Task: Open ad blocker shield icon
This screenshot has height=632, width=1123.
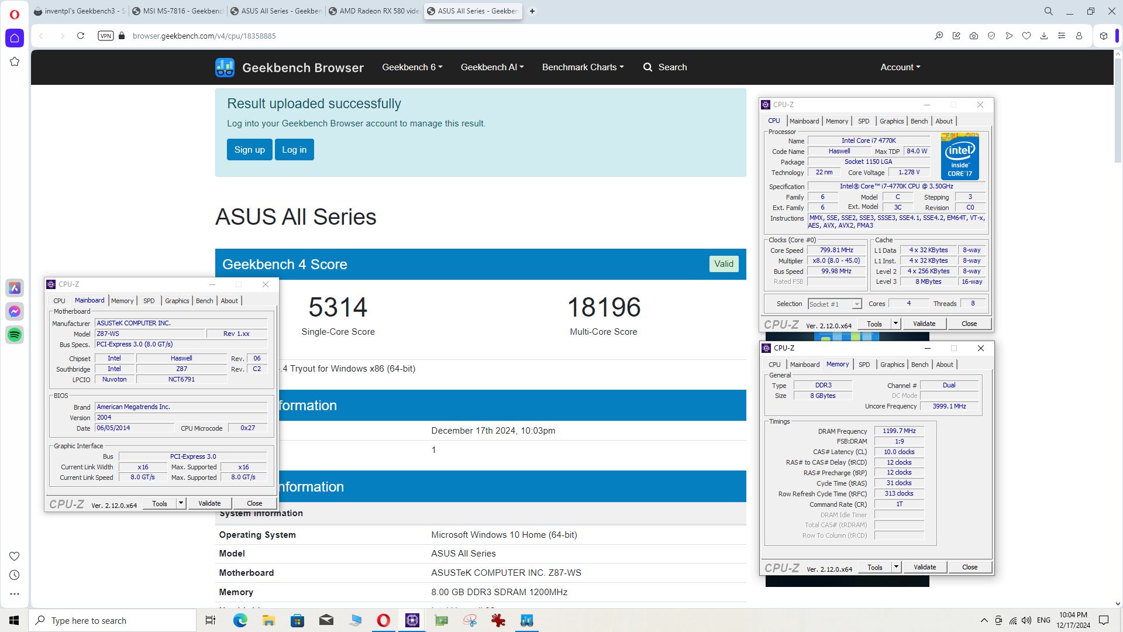Action: click(x=991, y=36)
